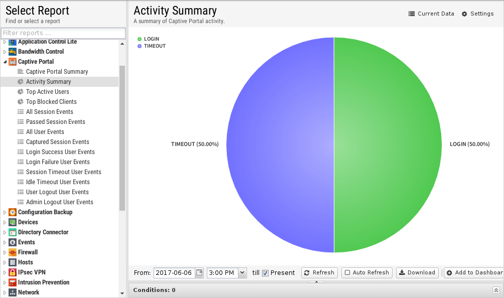Toggle TIMEOUT series in chart legend
This screenshot has width=504, height=298.
pos(152,46)
